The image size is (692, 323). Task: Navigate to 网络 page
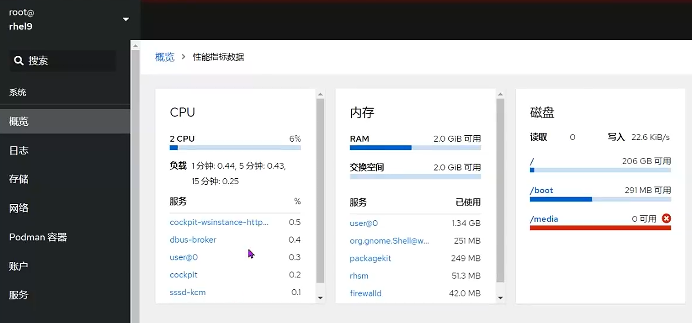(19, 208)
